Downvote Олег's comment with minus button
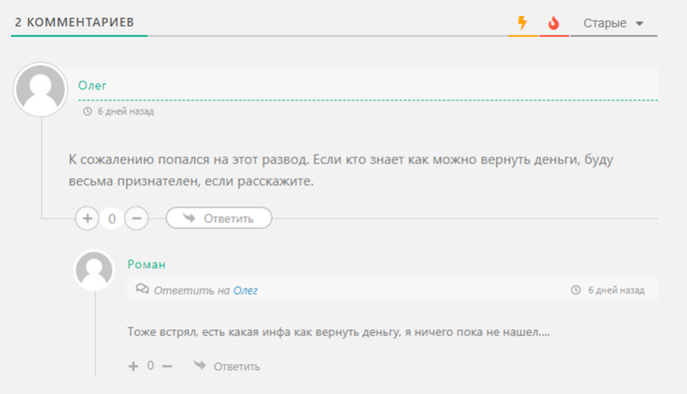687x394 pixels. coord(137,218)
